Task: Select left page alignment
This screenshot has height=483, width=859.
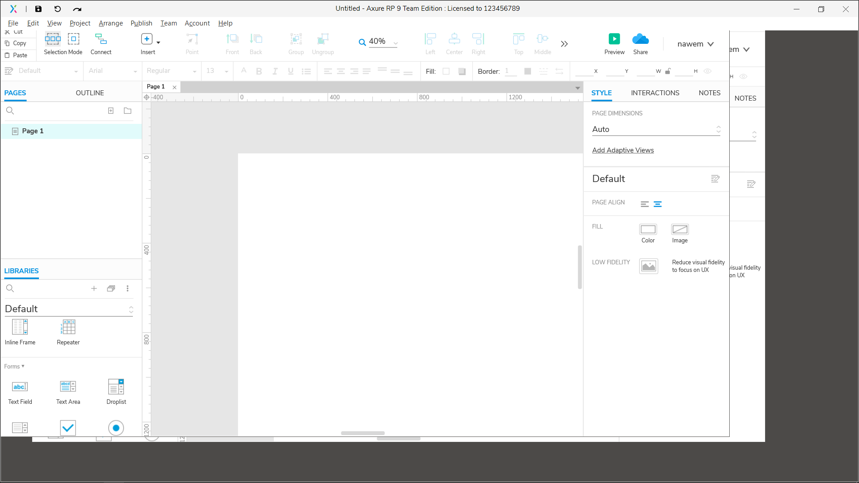Action: (644, 204)
